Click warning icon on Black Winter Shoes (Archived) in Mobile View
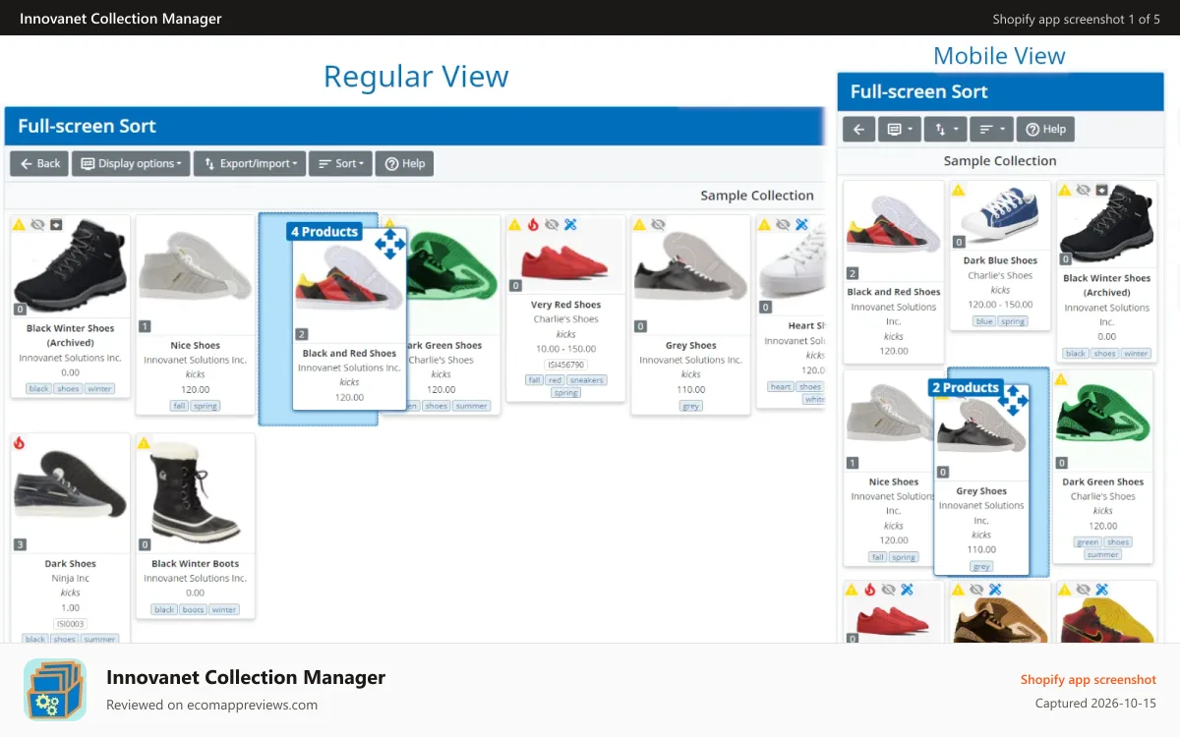This screenshot has height=737, width=1180. coord(1065,190)
